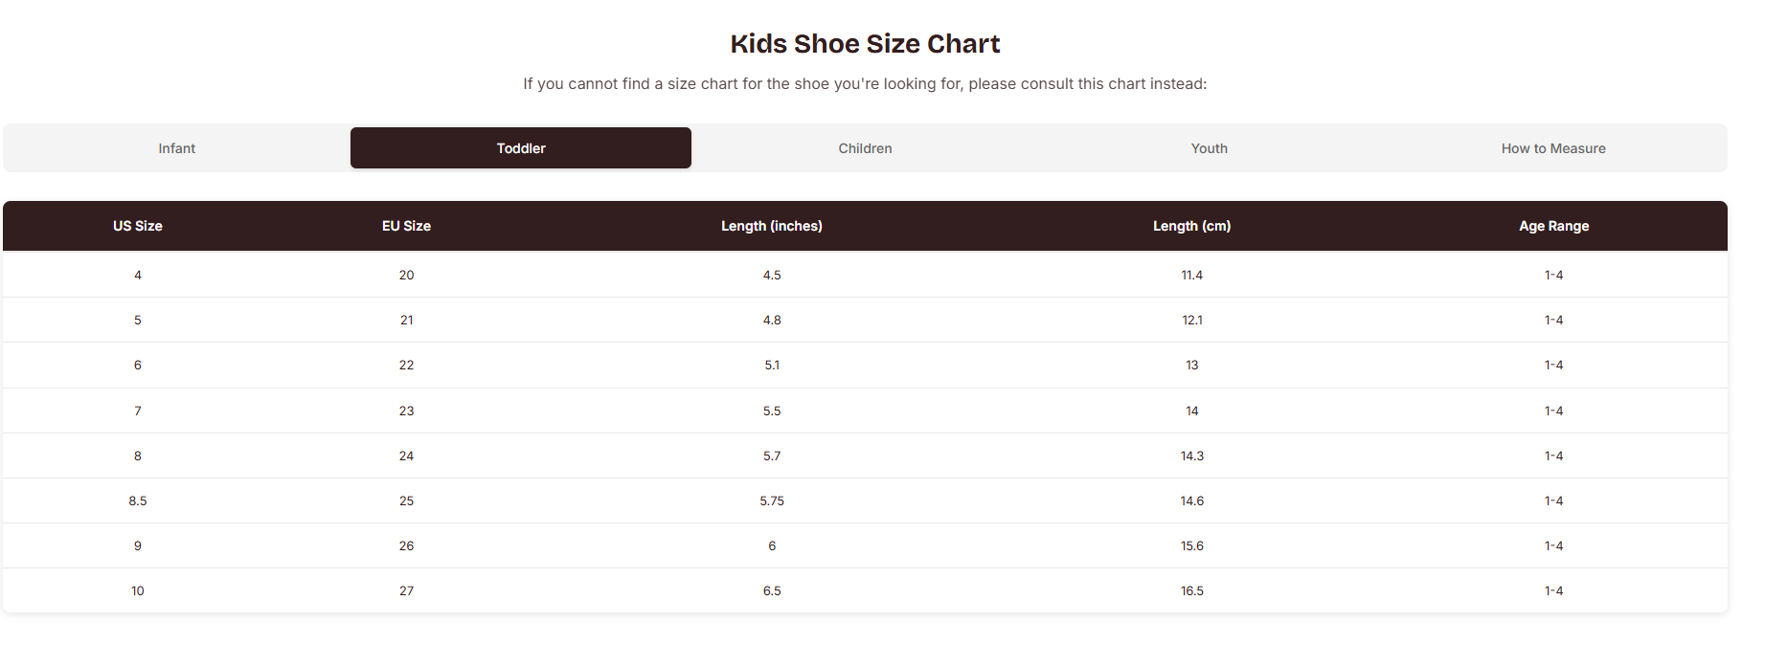The image size is (1765, 667).
Task: Switch to the Youth tab
Action: coord(1209,148)
